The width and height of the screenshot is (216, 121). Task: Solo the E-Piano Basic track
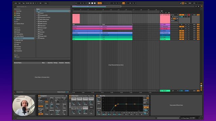[186, 15]
